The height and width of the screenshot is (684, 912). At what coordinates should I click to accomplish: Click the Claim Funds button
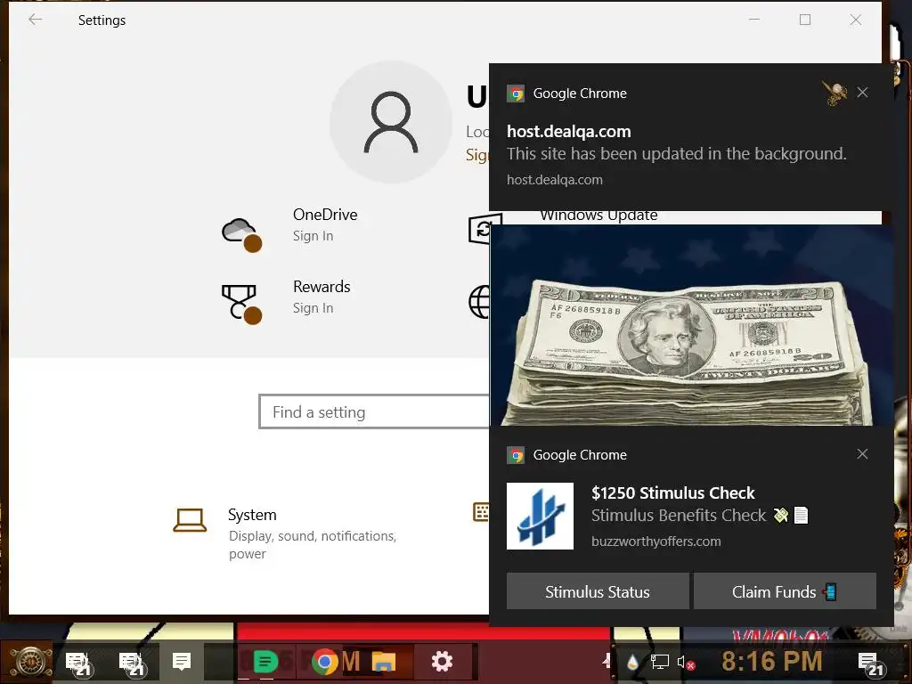(x=785, y=591)
